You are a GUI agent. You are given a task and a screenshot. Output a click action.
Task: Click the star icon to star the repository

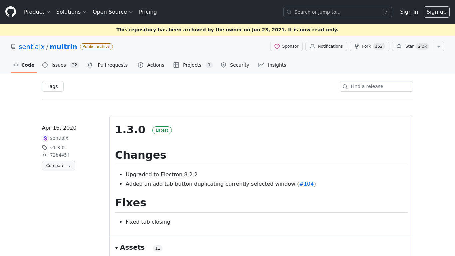click(x=399, y=46)
